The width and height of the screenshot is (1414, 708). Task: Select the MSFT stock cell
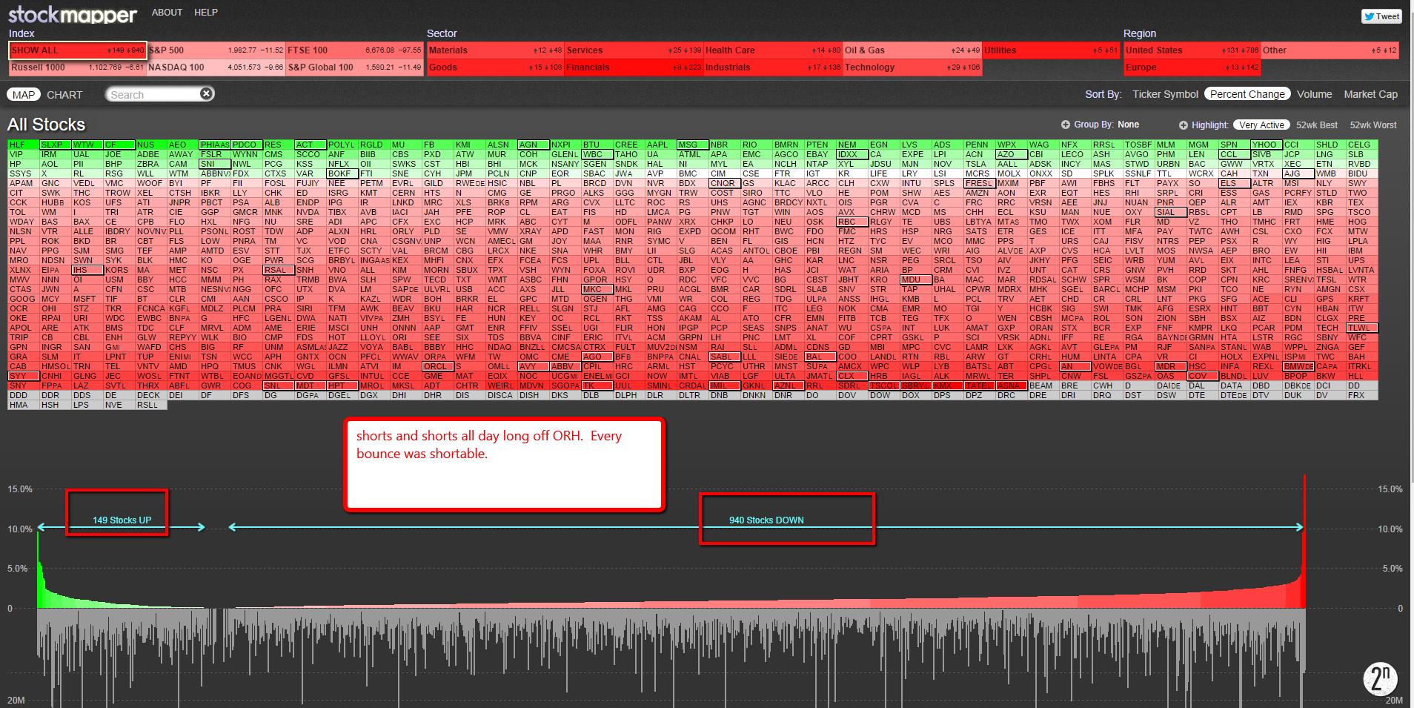(x=87, y=300)
